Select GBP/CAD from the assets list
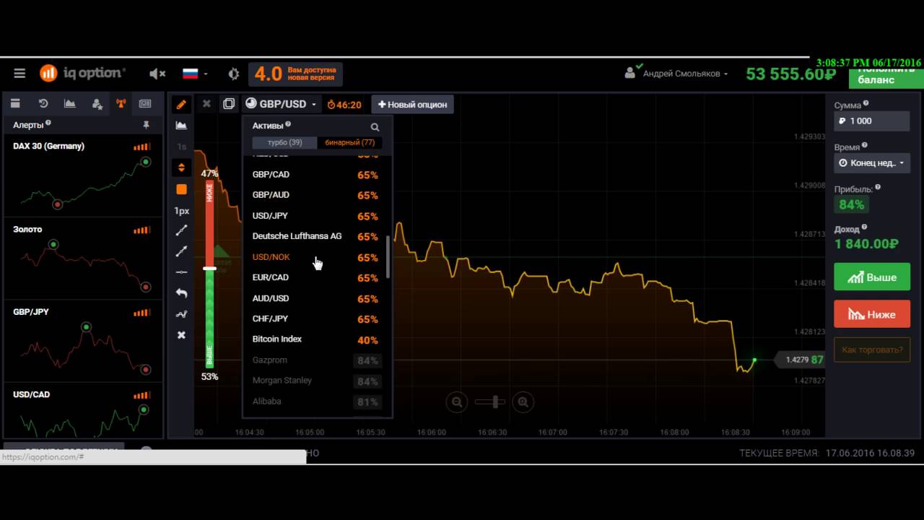The width and height of the screenshot is (924, 520). [x=315, y=175]
